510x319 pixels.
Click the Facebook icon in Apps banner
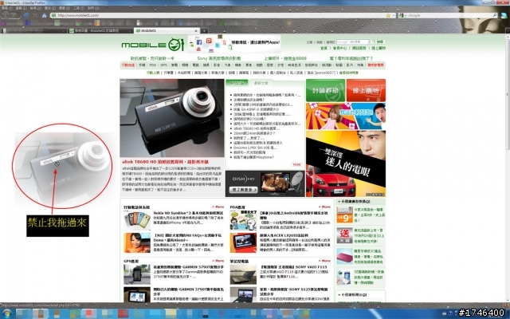pyautogui.click(x=199, y=42)
